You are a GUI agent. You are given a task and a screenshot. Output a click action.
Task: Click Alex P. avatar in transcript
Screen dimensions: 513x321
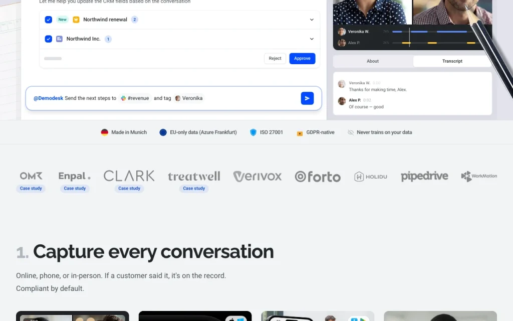342,101
